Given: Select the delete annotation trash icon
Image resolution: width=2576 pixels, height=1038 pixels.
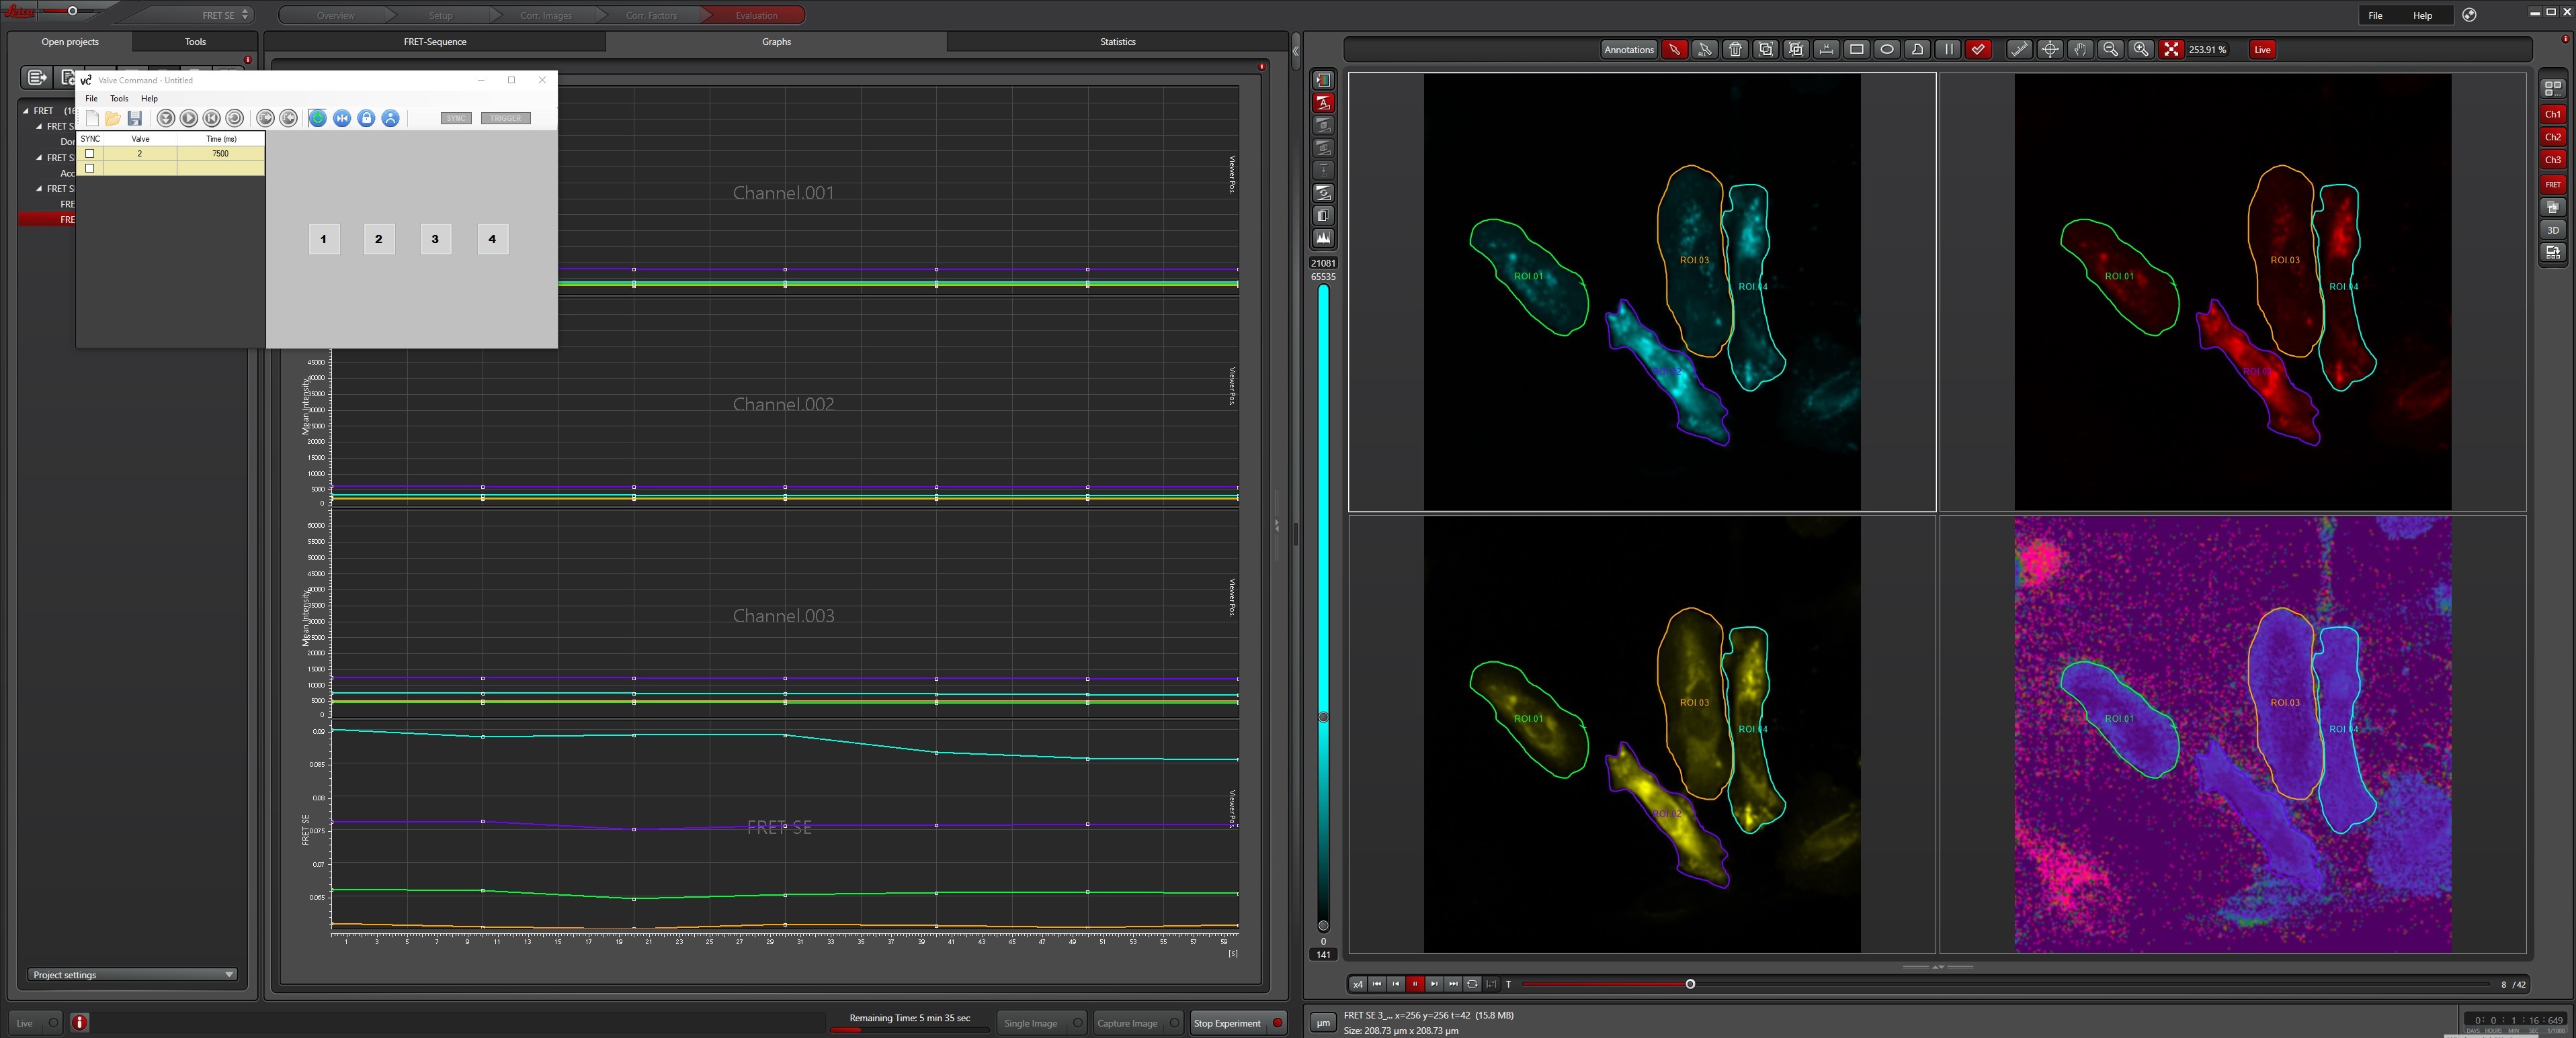Looking at the screenshot, I should (x=1735, y=49).
